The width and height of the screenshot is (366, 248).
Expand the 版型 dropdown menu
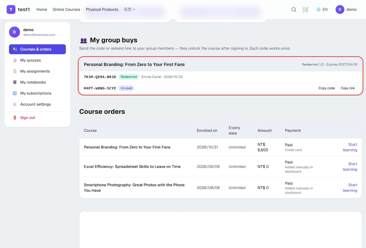[129, 9]
